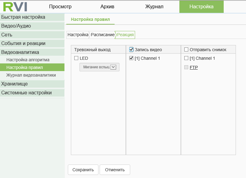Click the Сохранить button
Screen dimensions: 246x178
click(83, 170)
